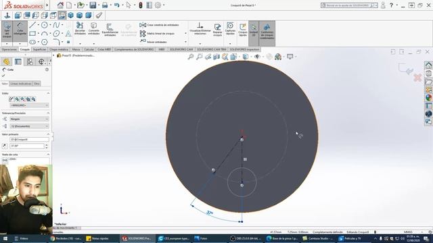The height and width of the screenshot is (243, 433).
Task: Click Zoom to fit in view toolbar
Action: [x=191, y=57]
